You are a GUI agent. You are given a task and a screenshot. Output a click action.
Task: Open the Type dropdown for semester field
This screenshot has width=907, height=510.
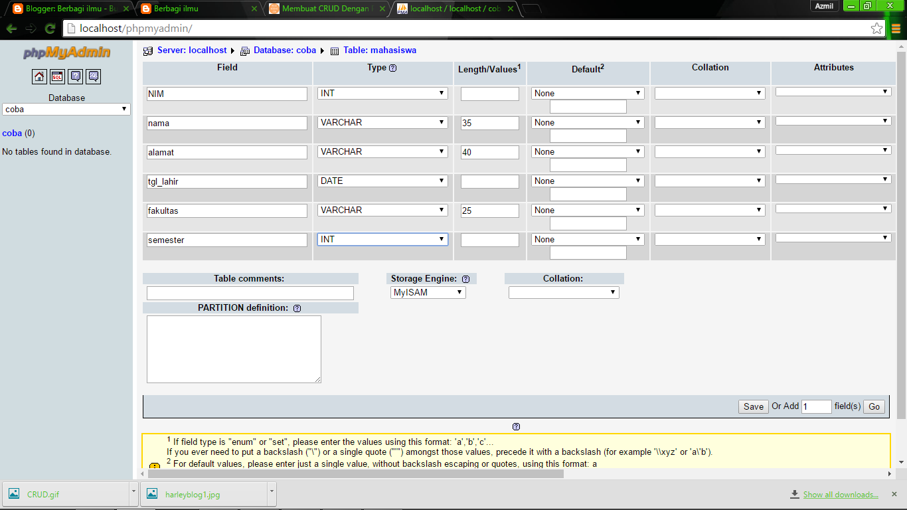[x=382, y=240]
